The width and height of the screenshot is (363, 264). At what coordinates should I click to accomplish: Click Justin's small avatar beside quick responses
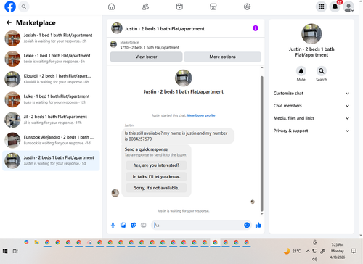coord(115,193)
